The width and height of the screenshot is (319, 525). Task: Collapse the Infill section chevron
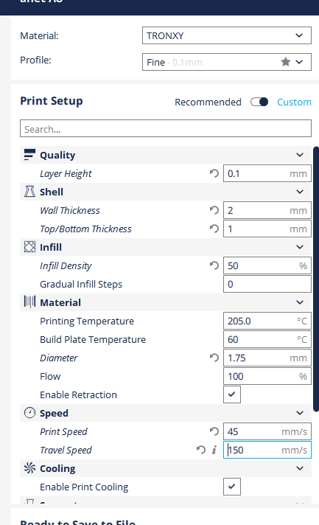pyautogui.click(x=300, y=247)
